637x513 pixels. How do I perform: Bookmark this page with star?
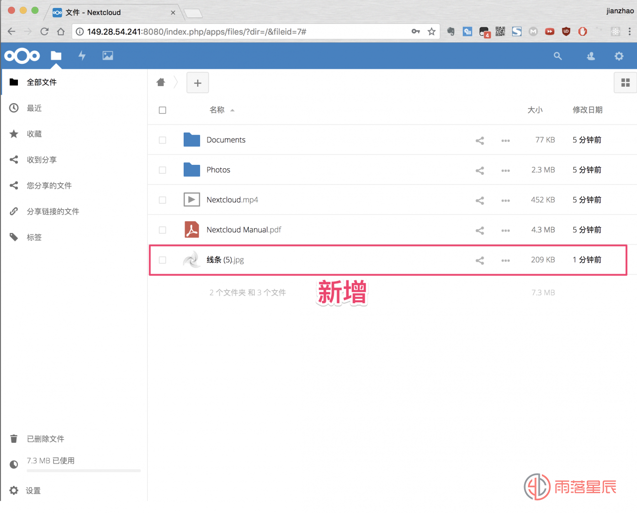(x=431, y=31)
